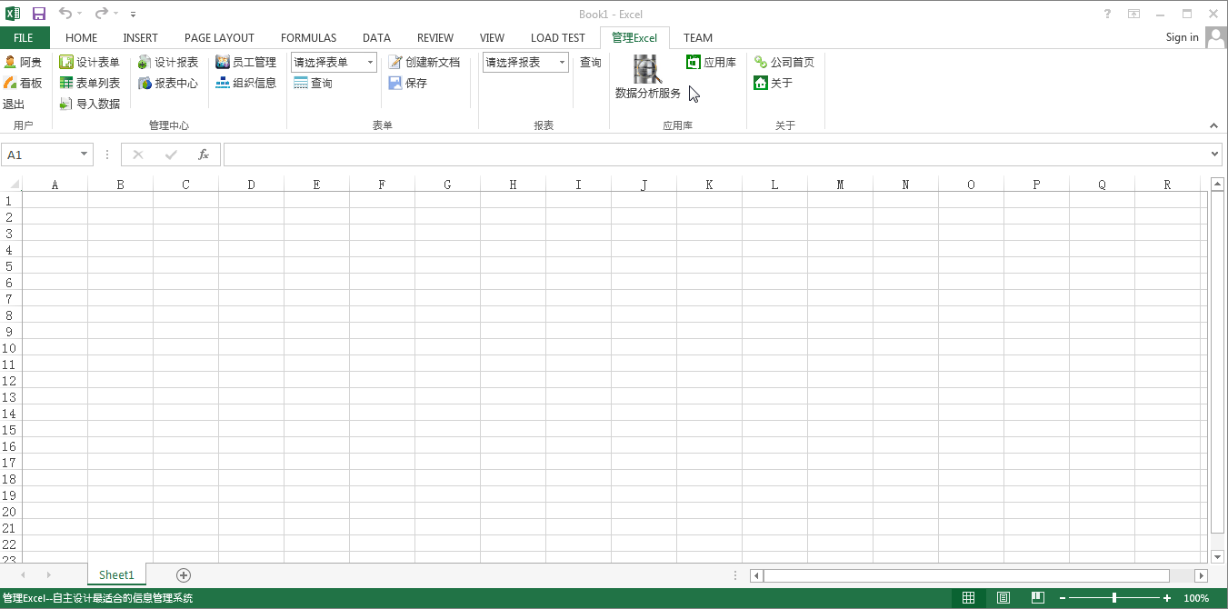This screenshot has width=1228, height=609.
Task: Open the 看板 dashboard
Action: pyautogui.click(x=23, y=84)
